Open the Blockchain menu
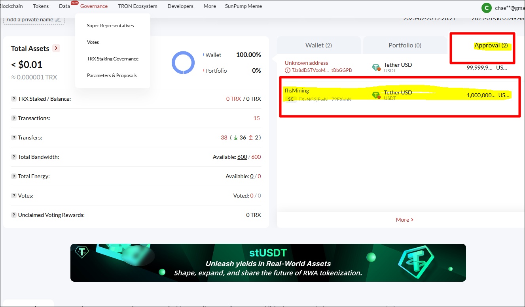 coord(11,6)
